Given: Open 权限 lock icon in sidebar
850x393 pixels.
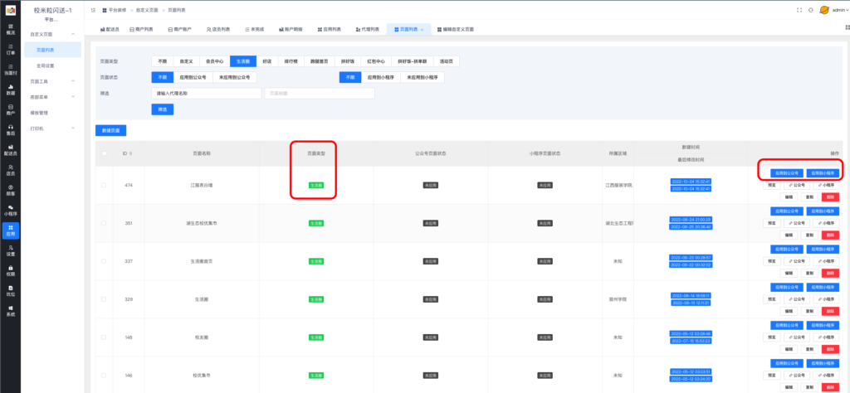Looking at the screenshot, I should [x=11, y=270].
